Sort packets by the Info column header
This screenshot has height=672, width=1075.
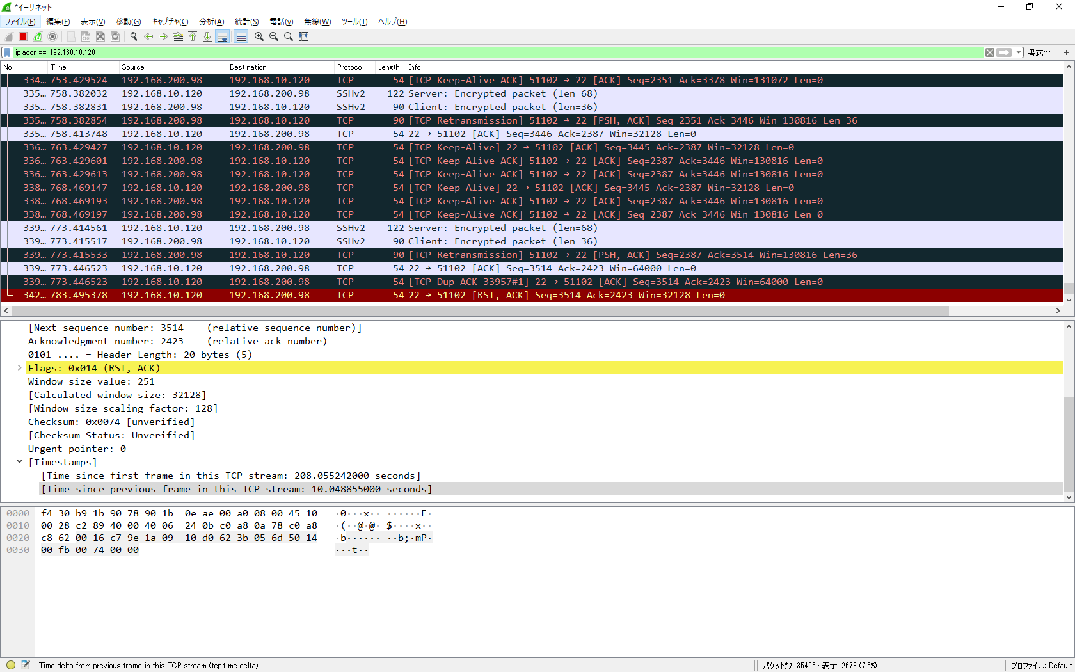tap(735, 67)
